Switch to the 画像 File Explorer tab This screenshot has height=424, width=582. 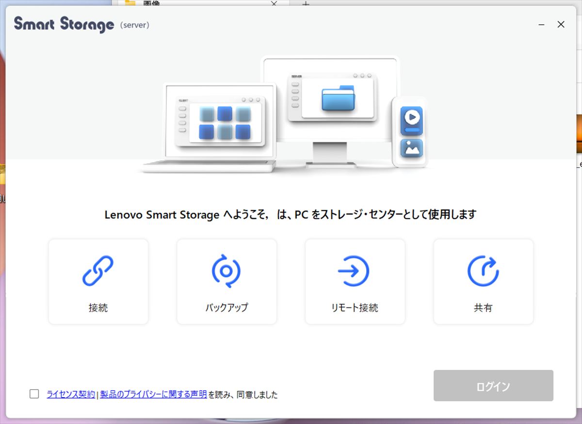click(151, 3)
